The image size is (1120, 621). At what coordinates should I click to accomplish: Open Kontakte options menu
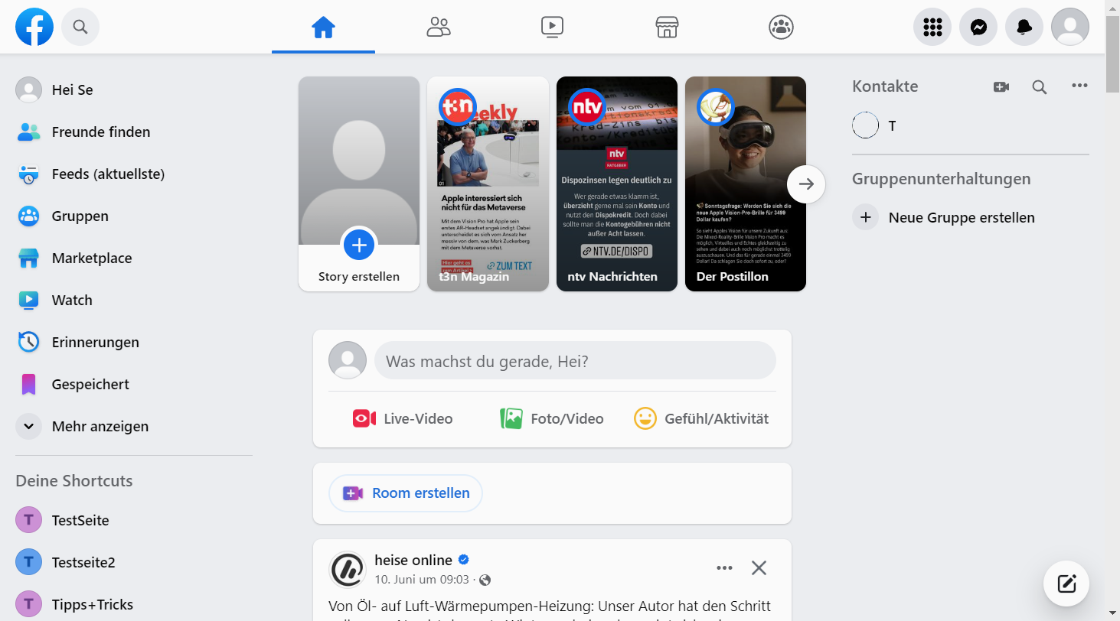pos(1079,86)
